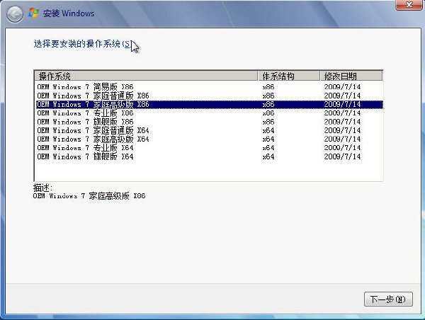Select OEM Windows 7 家庭普通版 X64
Viewport: 425px width, 320px height.
coord(209,130)
